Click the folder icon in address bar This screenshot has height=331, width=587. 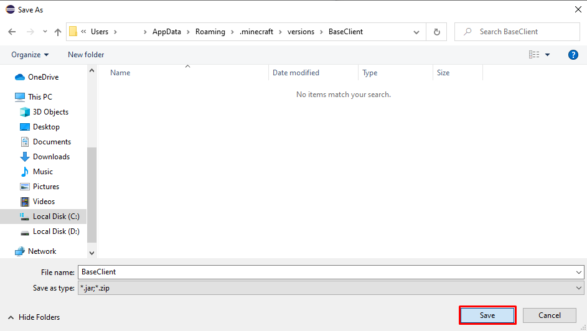point(73,31)
